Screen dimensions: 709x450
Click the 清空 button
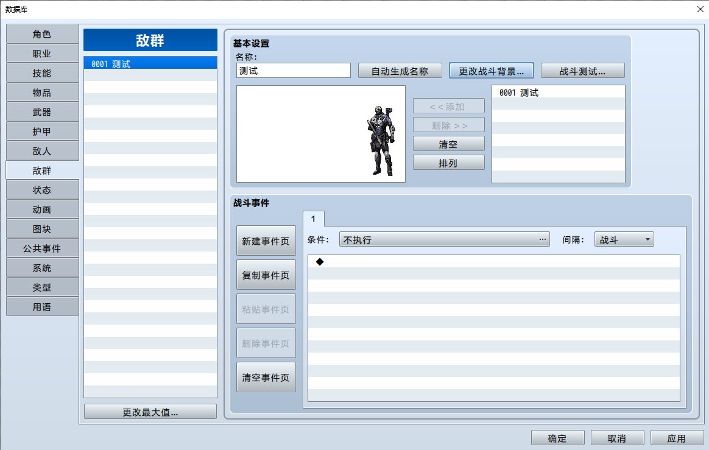tap(448, 144)
